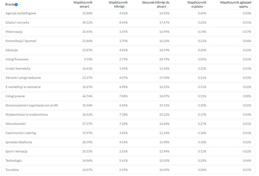
Task: Sort table by the Branża column header
Action: [x=9, y=4]
